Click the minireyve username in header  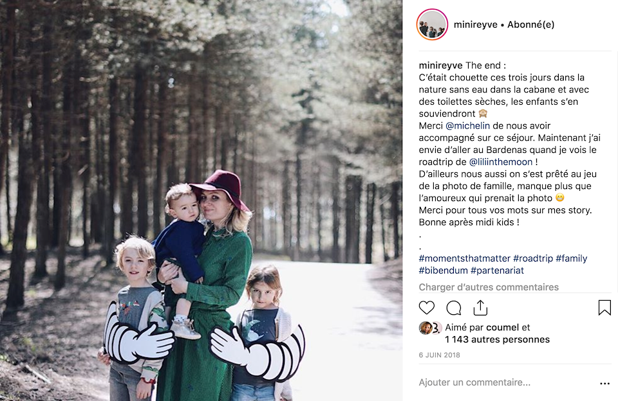coord(475,24)
